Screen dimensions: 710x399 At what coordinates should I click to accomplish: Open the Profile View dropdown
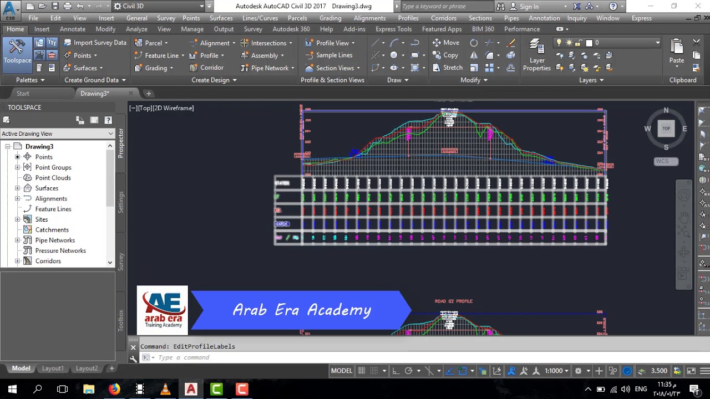pyautogui.click(x=329, y=43)
